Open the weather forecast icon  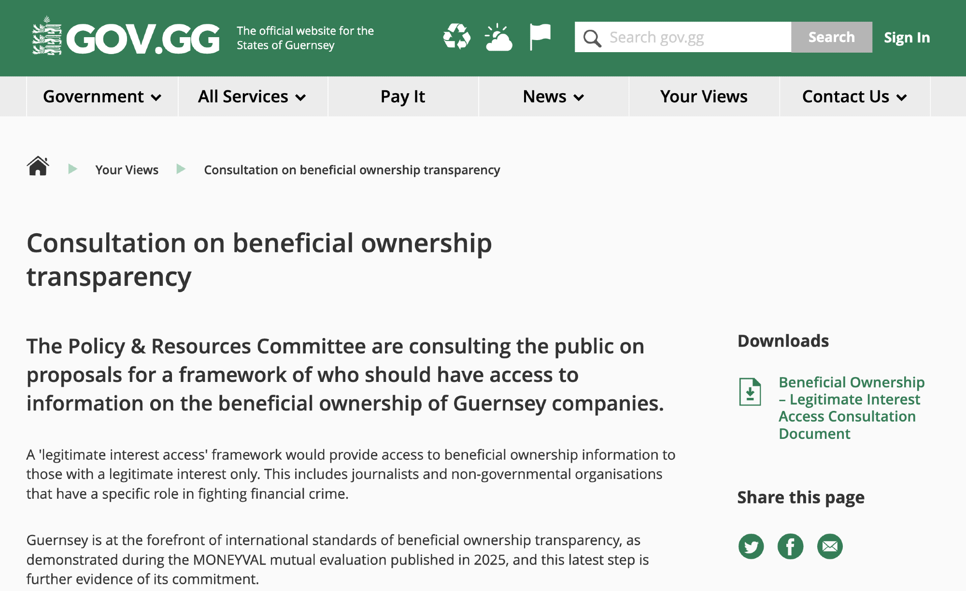(498, 37)
